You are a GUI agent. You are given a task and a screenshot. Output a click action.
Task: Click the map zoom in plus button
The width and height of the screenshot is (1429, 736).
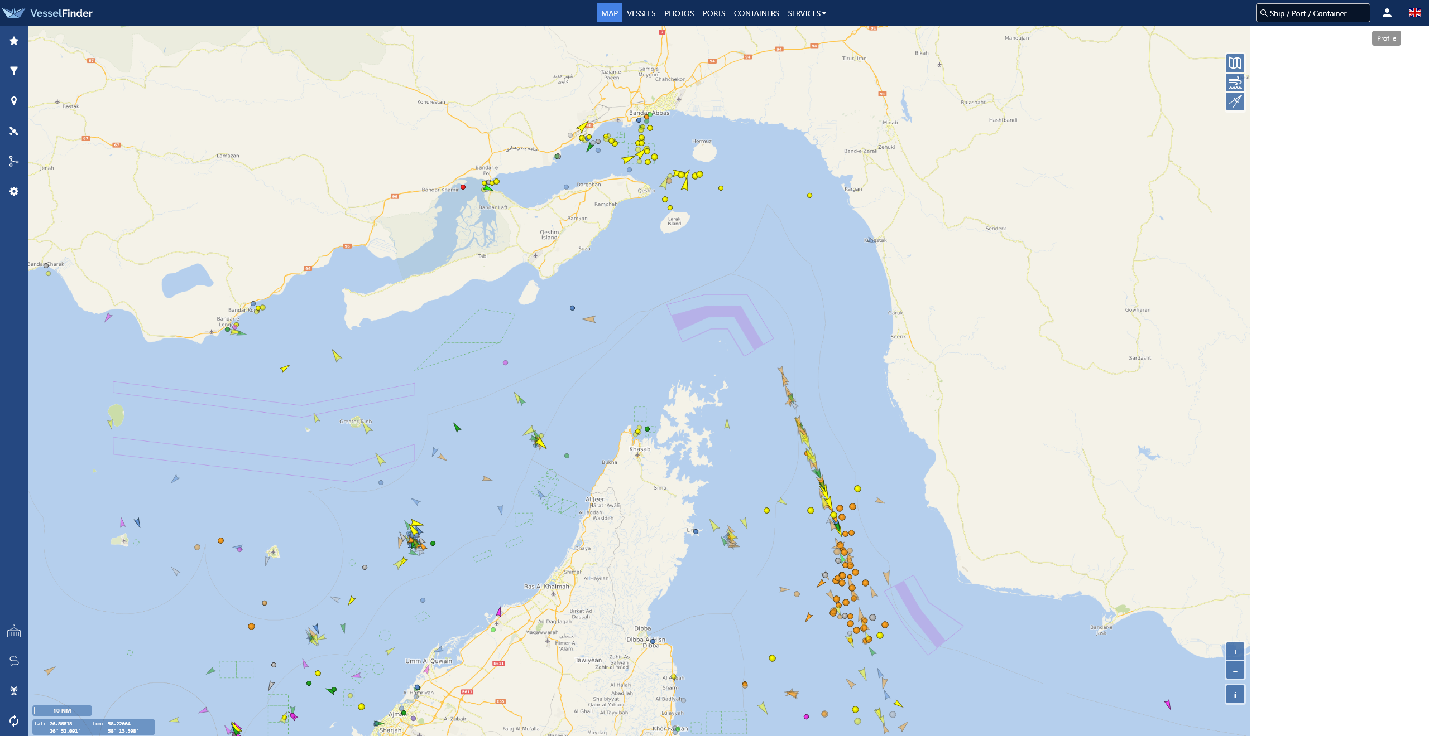1235,652
